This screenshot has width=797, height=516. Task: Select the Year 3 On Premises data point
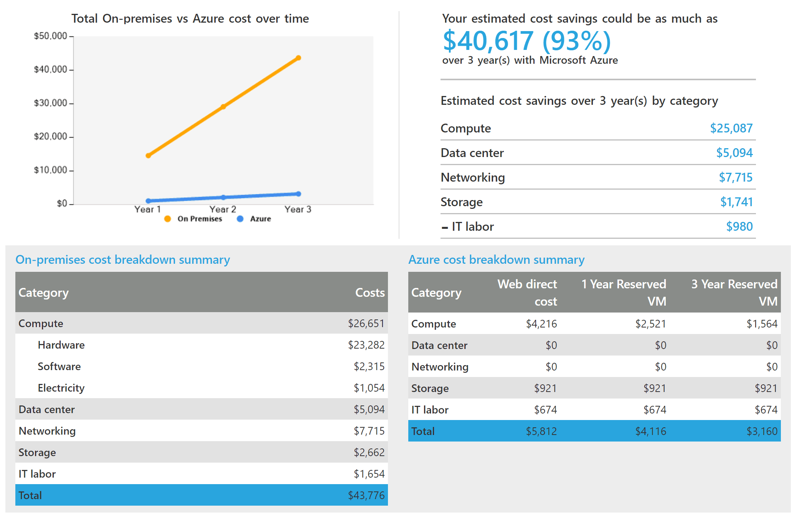(298, 58)
